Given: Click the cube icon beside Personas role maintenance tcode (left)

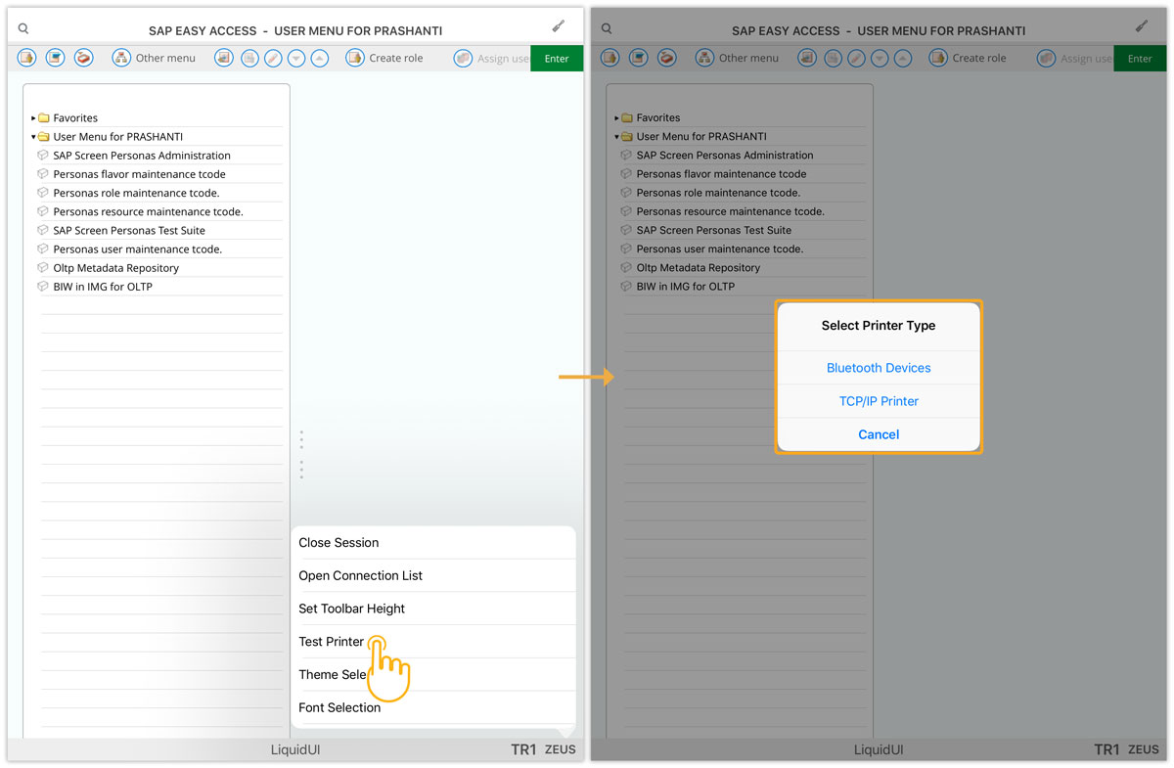Looking at the screenshot, I should pyautogui.click(x=43, y=193).
